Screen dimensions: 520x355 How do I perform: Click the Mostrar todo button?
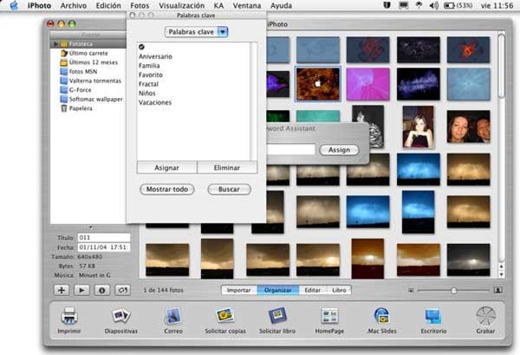point(167,190)
